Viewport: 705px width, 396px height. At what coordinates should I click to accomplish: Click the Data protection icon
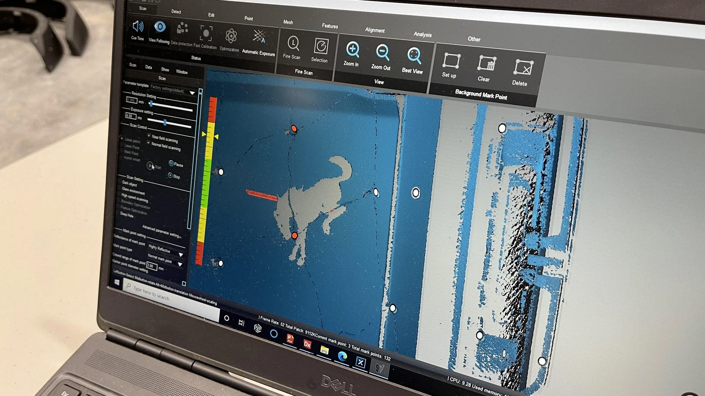(x=182, y=29)
